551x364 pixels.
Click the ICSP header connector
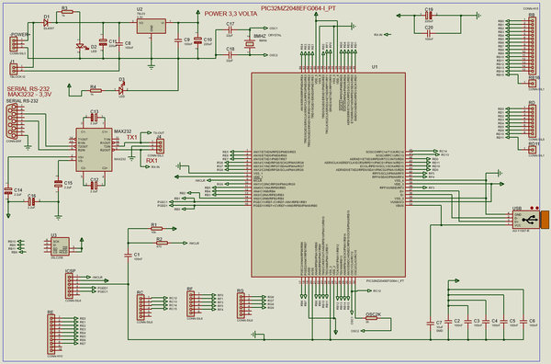coord(69,286)
